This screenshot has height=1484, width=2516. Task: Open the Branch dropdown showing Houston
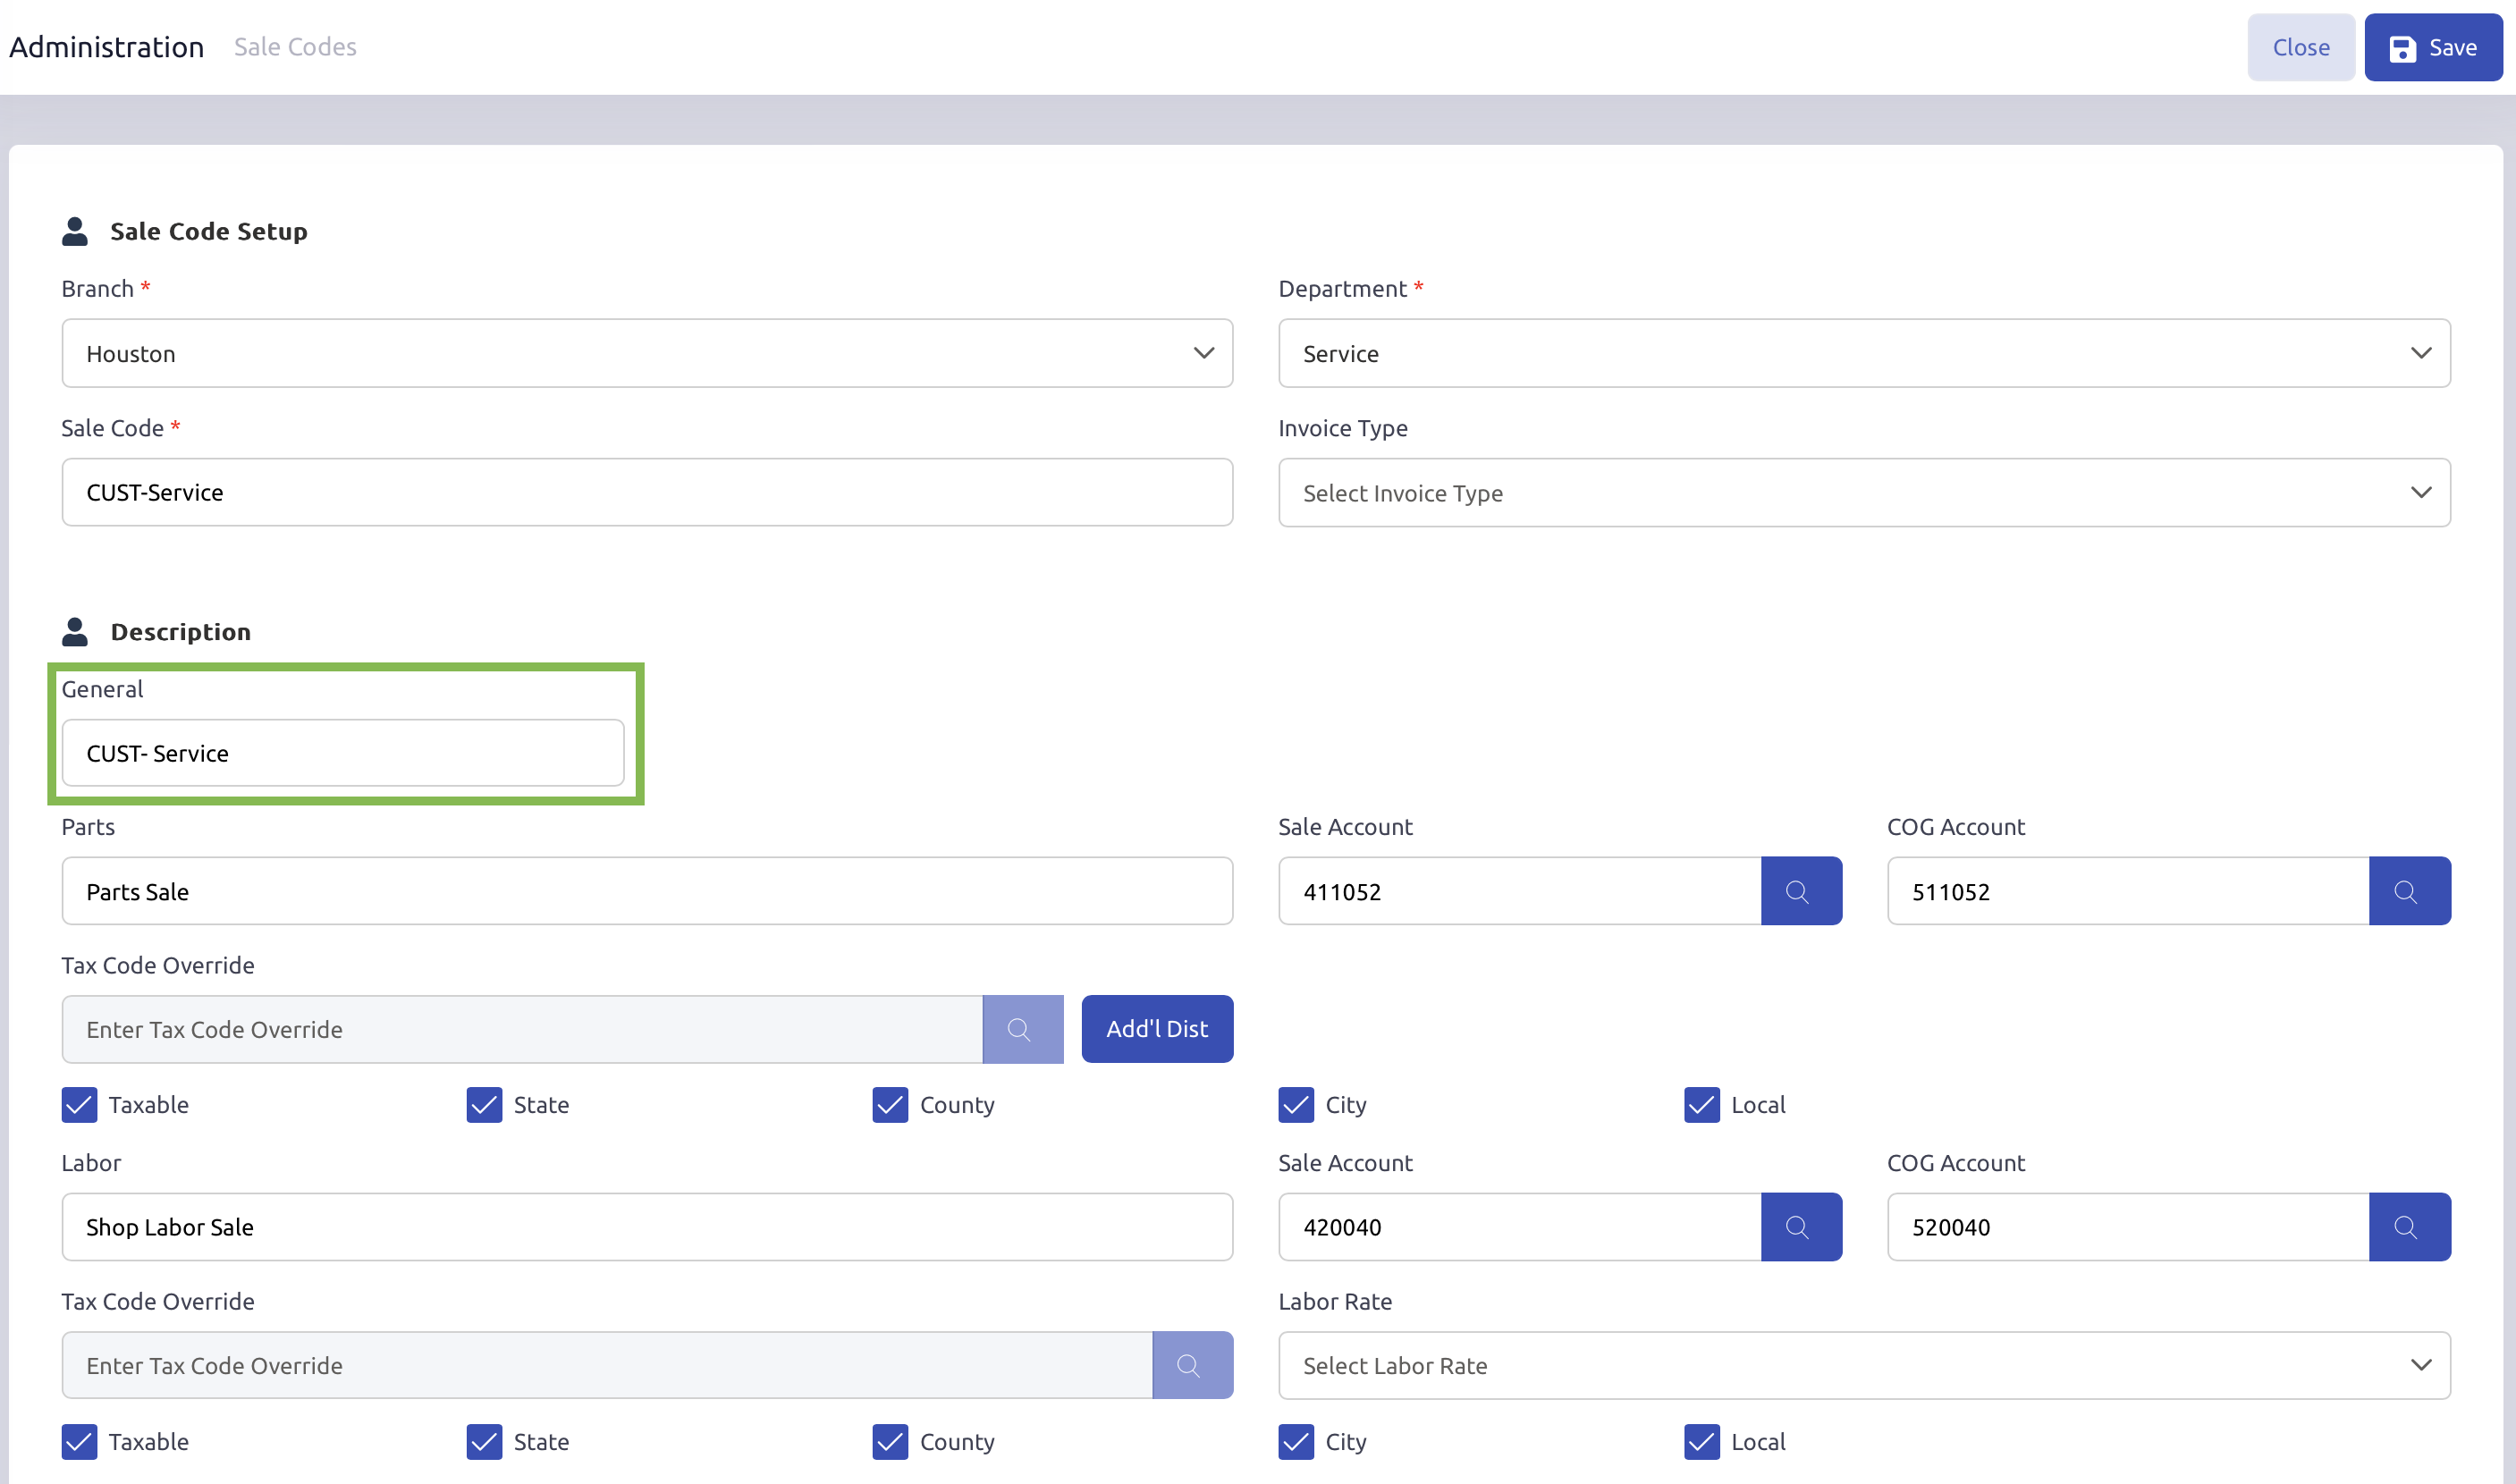click(x=647, y=353)
